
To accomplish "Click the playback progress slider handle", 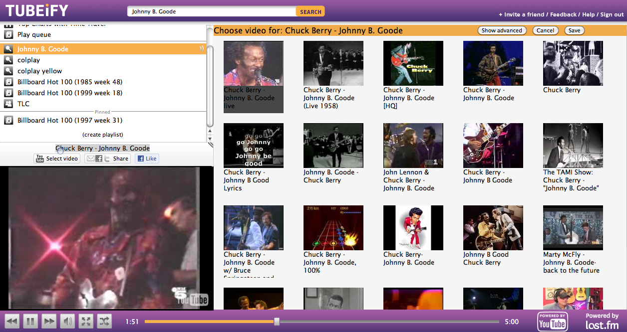I will pyautogui.click(x=277, y=322).
